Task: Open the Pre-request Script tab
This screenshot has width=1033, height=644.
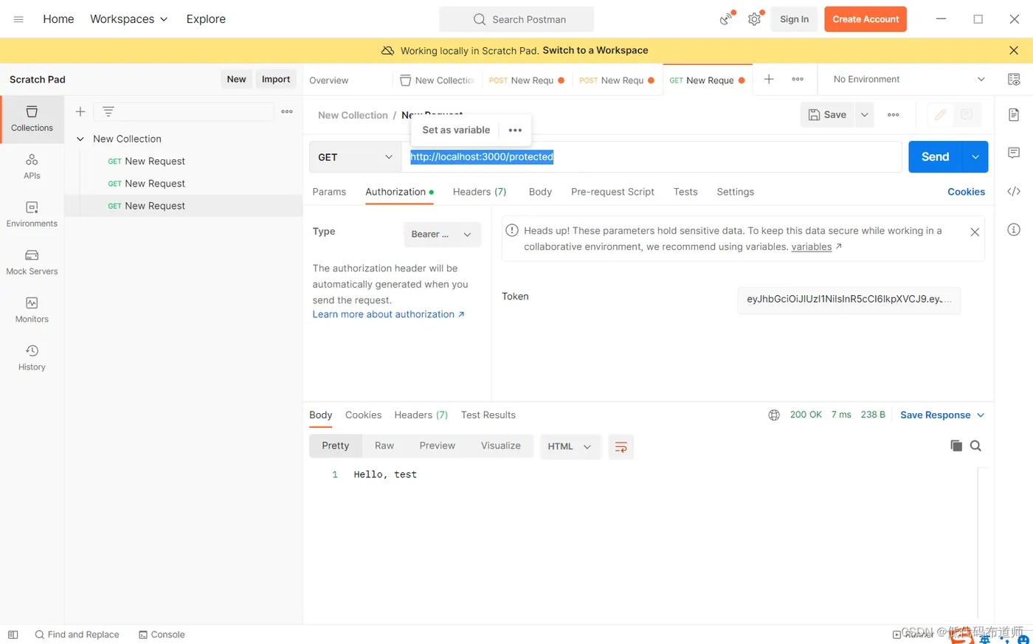Action: tap(612, 192)
